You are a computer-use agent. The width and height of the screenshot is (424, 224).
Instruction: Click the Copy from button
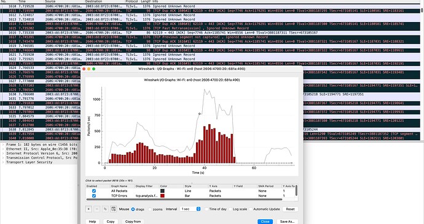(133, 222)
